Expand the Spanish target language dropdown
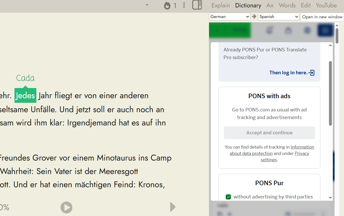The width and height of the screenshot is (344, 216). 279,17
